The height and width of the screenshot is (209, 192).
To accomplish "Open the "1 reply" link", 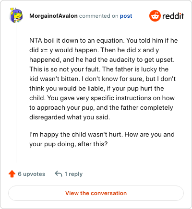I will [x=73, y=174].
